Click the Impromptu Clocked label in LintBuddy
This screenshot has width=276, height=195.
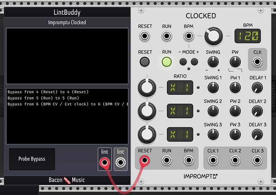click(67, 22)
